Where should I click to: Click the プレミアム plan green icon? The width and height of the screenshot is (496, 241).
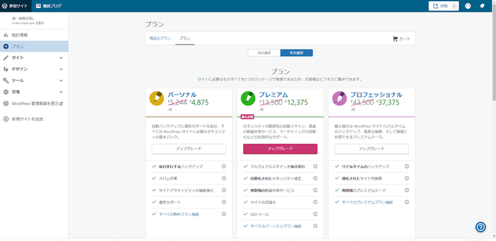click(248, 98)
